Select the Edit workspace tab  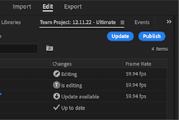[x=48, y=7]
